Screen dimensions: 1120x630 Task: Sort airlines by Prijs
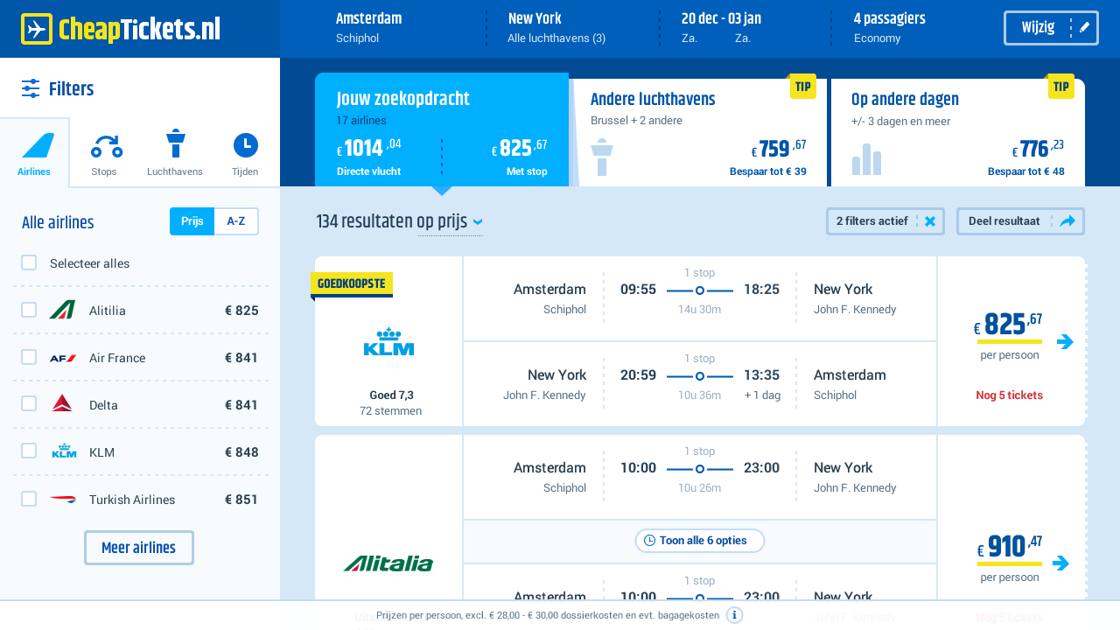coord(192,221)
